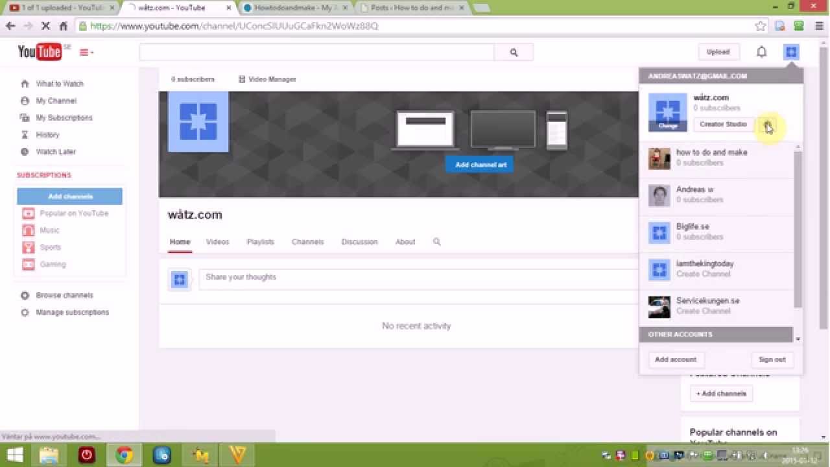The height and width of the screenshot is (467, 830).
Task: Click the channel icon on banner
Action: pos(198,122)
